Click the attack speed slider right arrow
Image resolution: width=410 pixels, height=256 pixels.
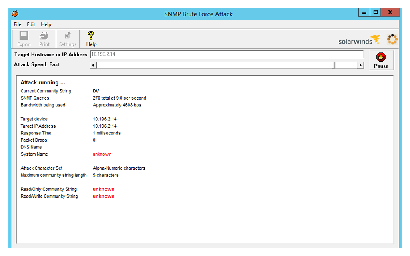click(x=361, y=65)
